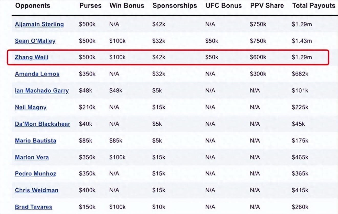
Task: Open the Chris Weidman link
Action: (x=37, y=190)
